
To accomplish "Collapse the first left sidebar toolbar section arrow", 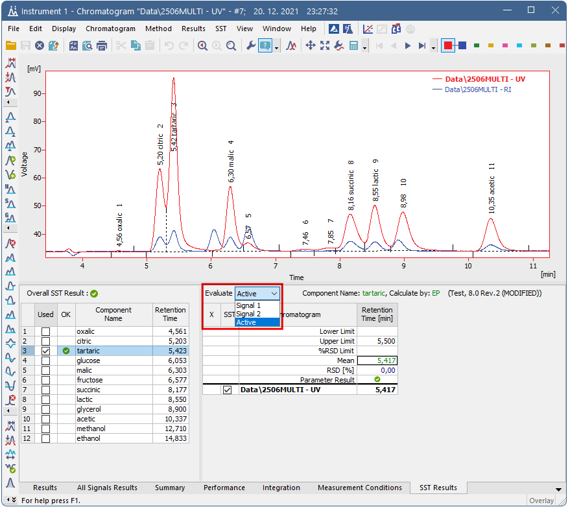I will (x=10, y=102).
